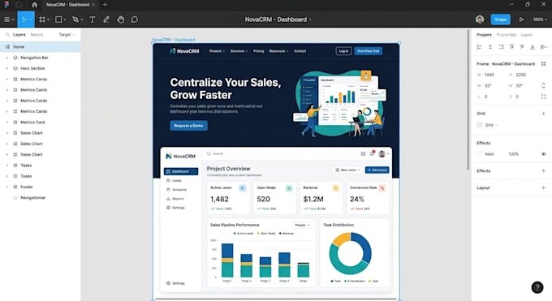Select the Request a Demo button in design
The width and height of the screenshot is (552, 301).
pos(188,126)
